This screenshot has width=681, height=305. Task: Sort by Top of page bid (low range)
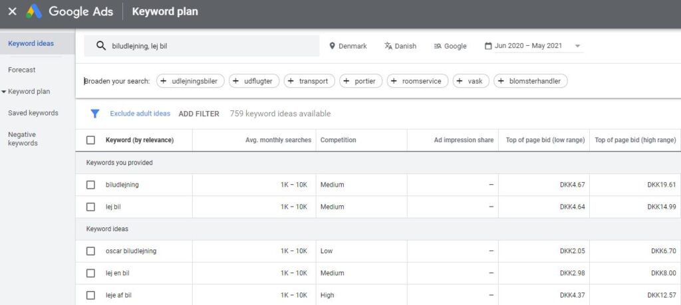click(x=545, y=140)
